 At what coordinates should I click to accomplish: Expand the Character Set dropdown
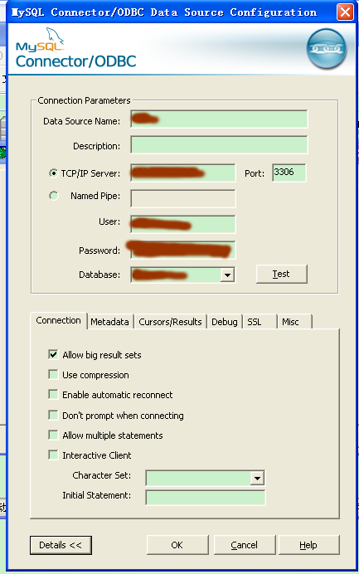pyautogui.click(x=257, y=478)
